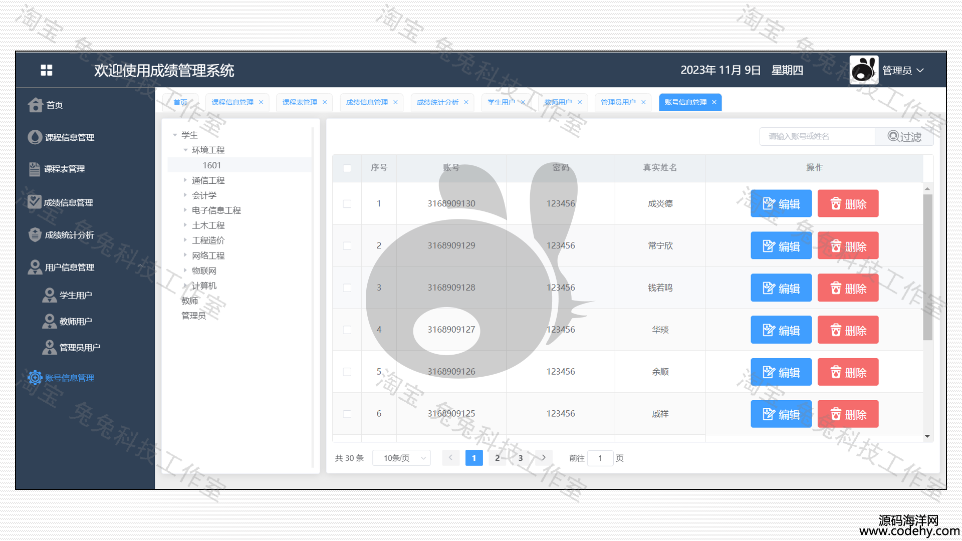
Task: Delete the account row for 成炎德
Action: tap(848, 203)
